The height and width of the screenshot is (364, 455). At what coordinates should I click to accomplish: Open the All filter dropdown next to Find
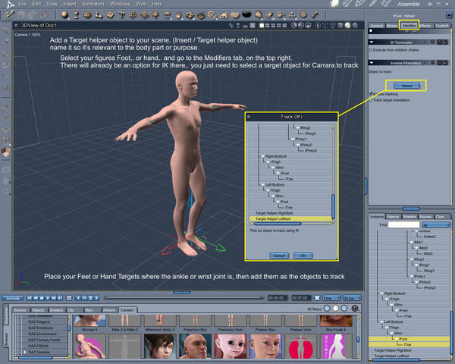[x=436, y=225]
